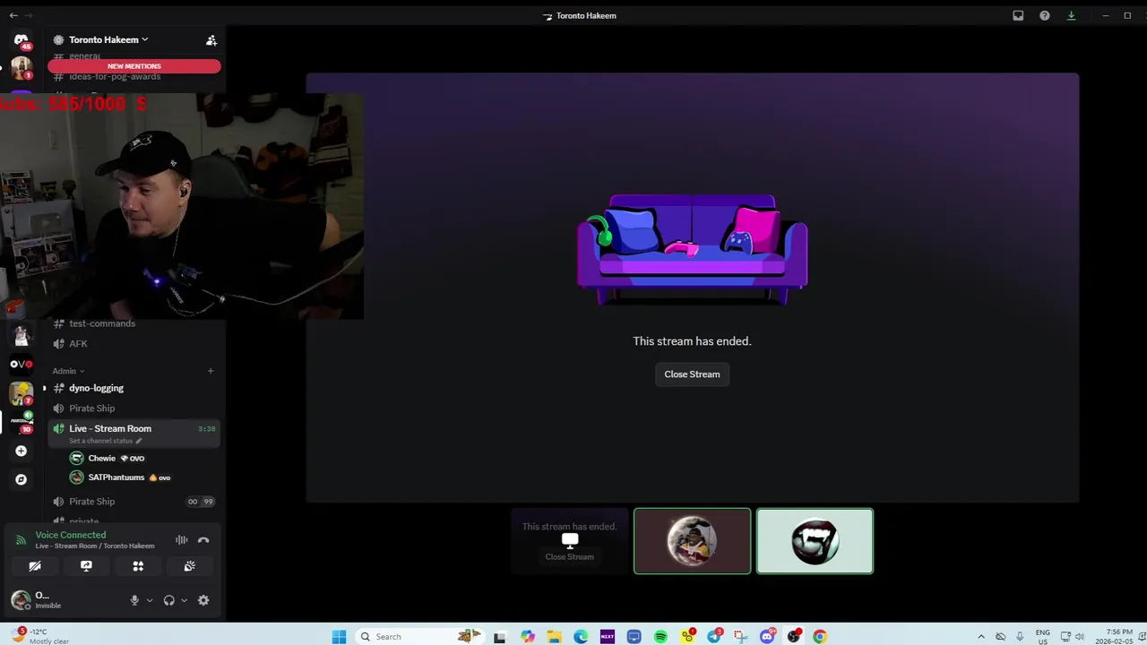
Task: Open User Settings gear
Action: pyautogui.click(x=203, y=600)
